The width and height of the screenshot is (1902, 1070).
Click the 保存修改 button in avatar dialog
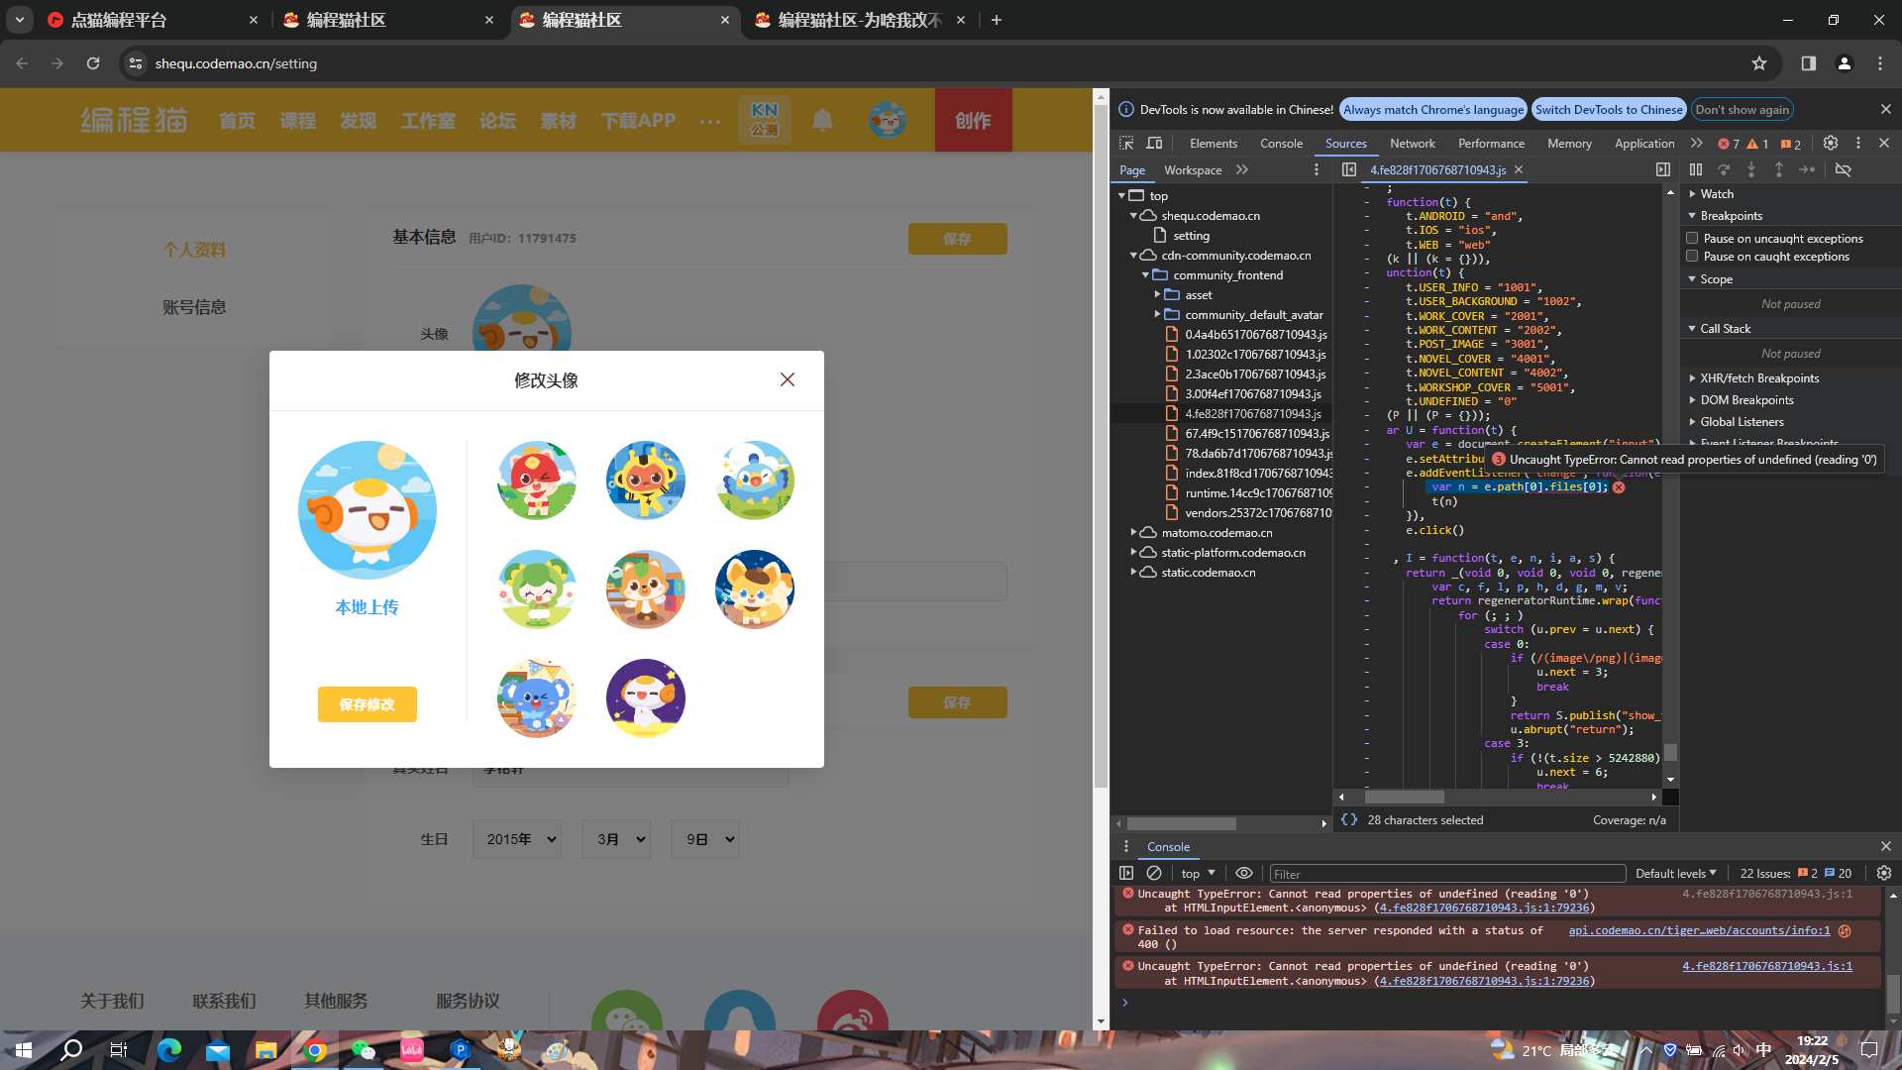368,704
